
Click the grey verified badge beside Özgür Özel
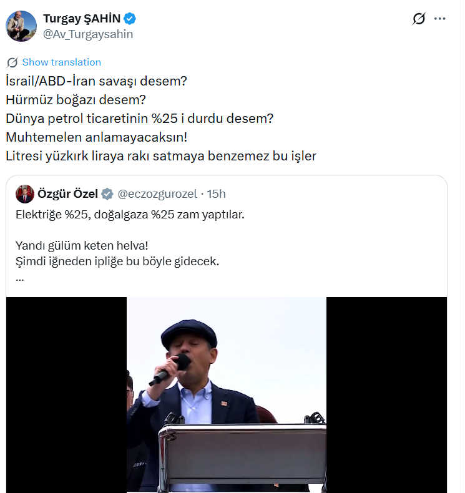tap(107, 194)
